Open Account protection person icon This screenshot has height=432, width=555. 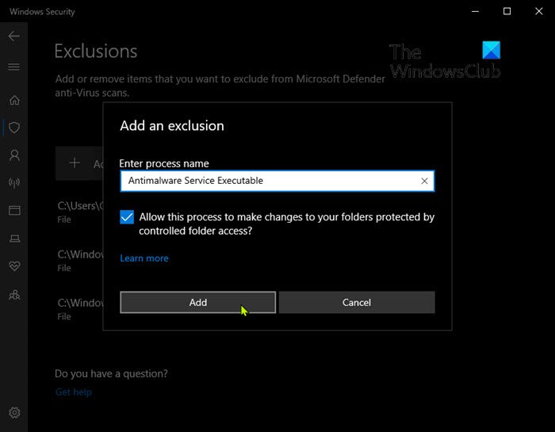click(x=14, y=155)
